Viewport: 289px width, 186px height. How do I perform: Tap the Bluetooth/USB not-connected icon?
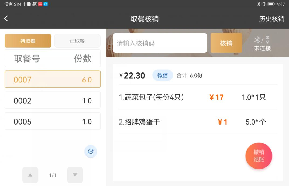(262, 43)
